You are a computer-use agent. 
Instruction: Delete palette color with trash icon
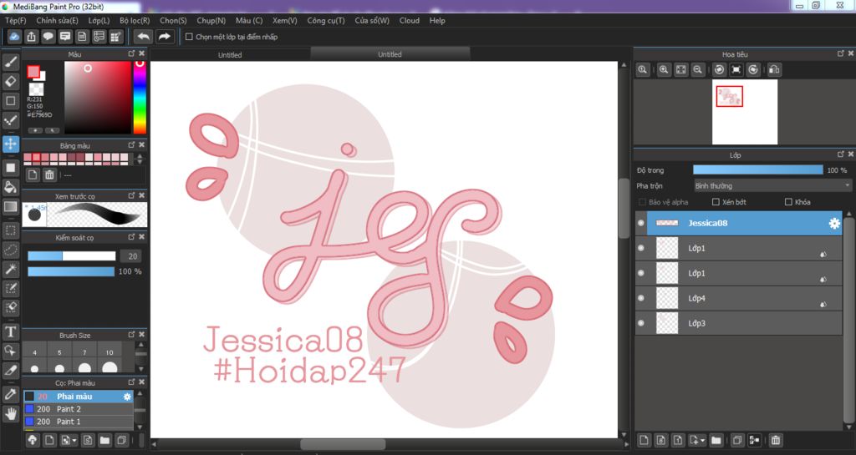point(49,175)
